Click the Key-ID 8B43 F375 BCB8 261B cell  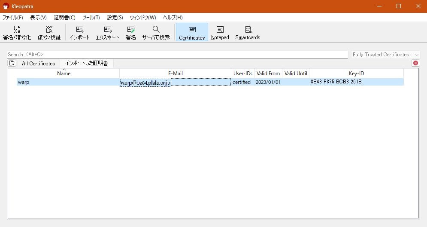357,82
